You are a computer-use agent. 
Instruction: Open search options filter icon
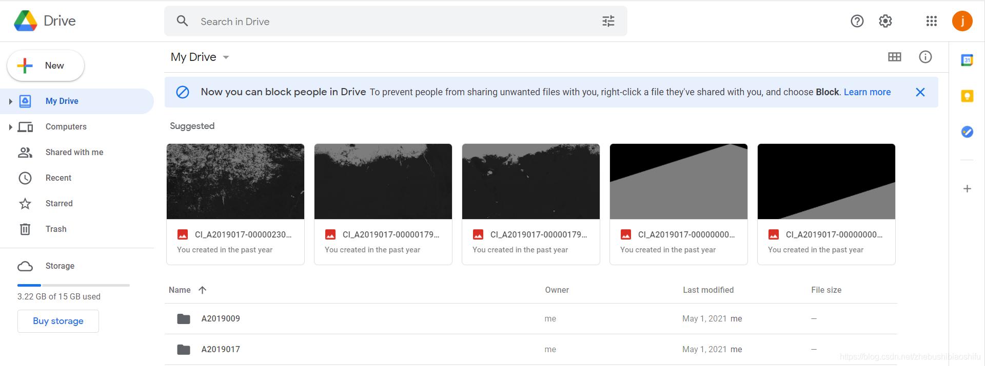coord(608,21)
